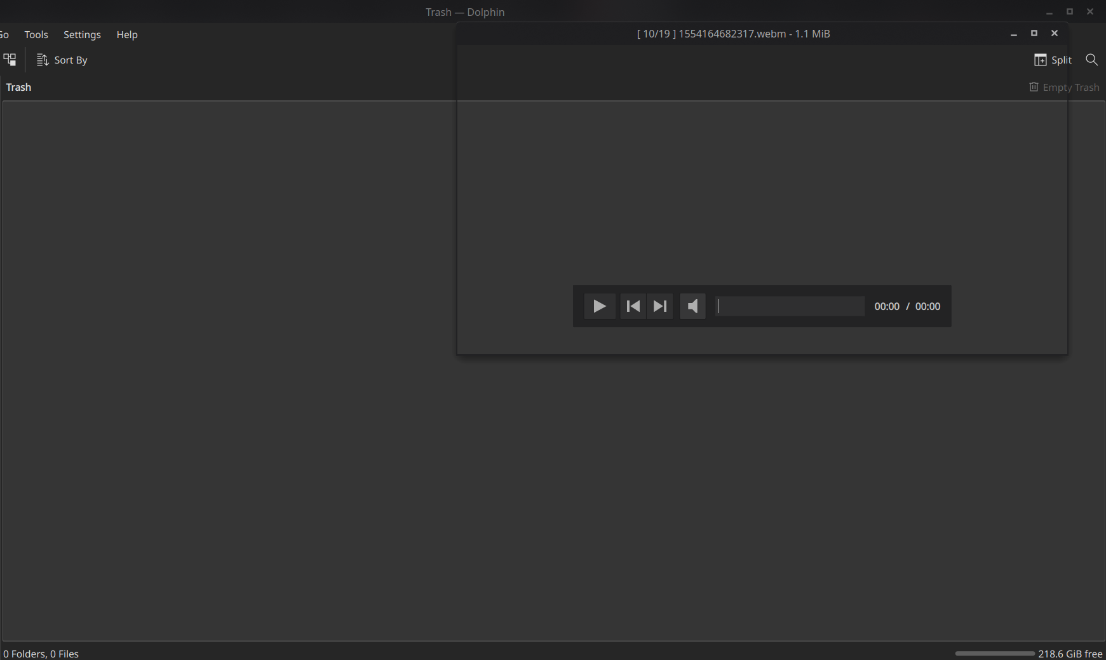Click the trash can icon beside Empty Trash
This screenshot has width=1106, height=660.
(x=1033, y=86)
